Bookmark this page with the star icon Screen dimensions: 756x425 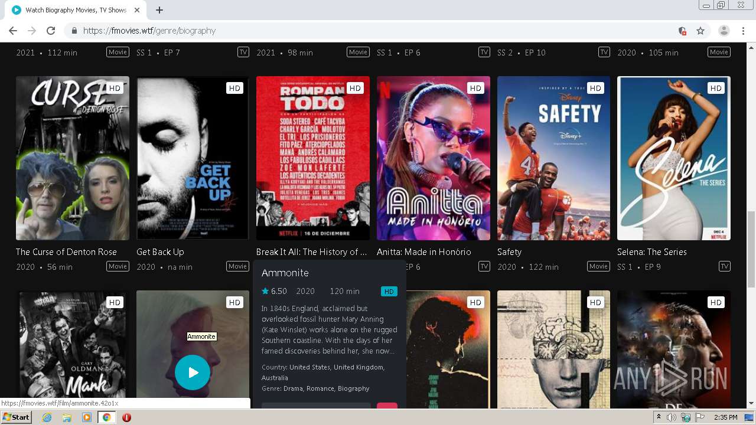700,31
